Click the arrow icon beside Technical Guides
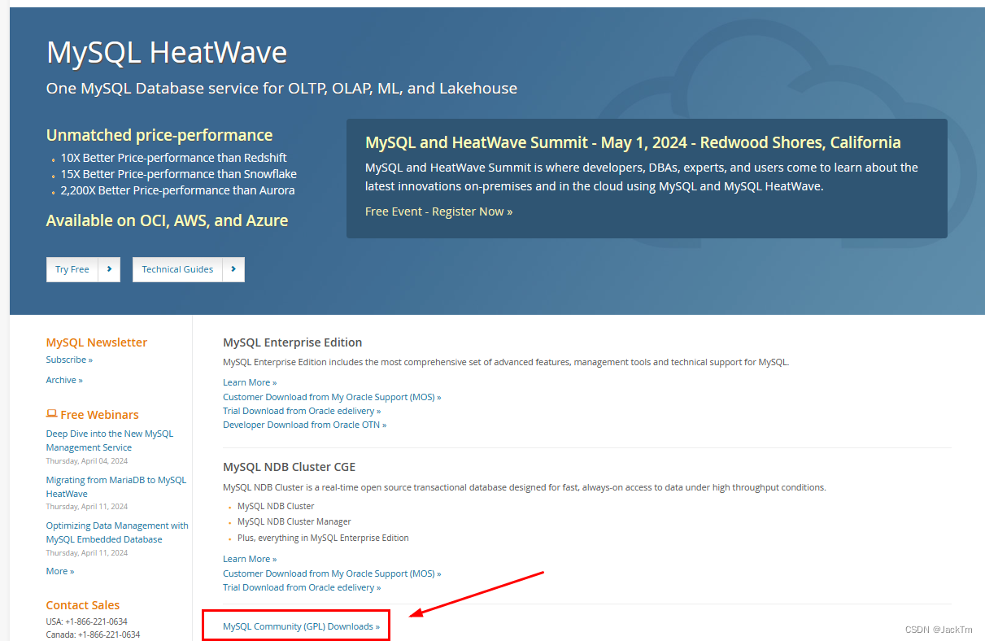Viewport: 985px width, 641px height. tap(233, 269)
